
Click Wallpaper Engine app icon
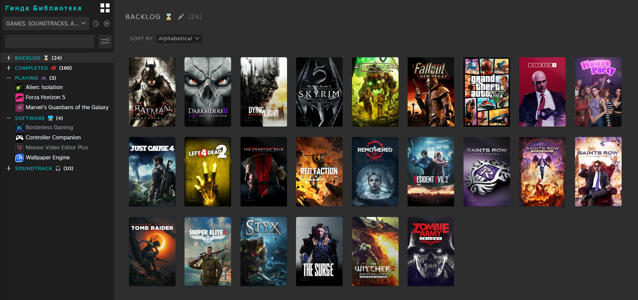19,158
